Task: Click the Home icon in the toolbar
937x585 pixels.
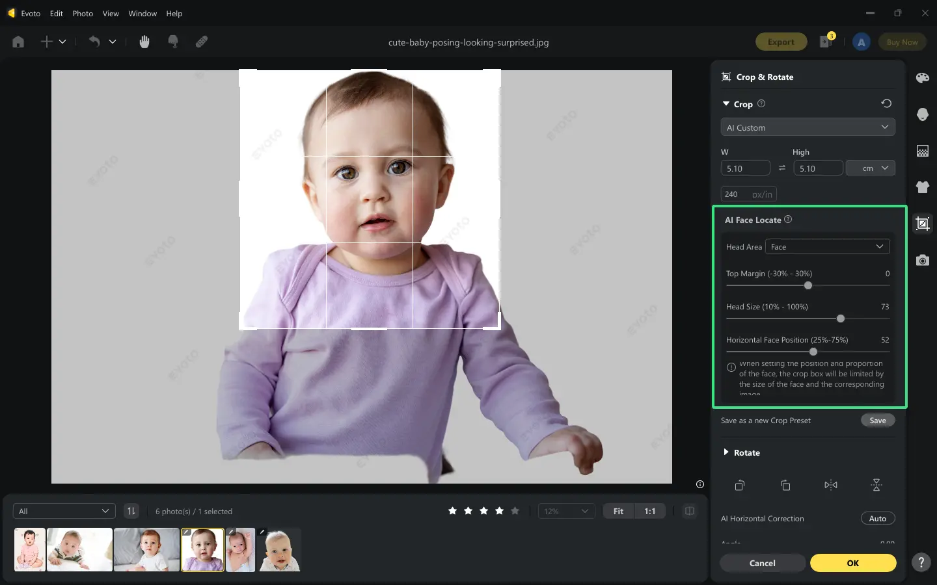Action: click(x=18, y=42)
